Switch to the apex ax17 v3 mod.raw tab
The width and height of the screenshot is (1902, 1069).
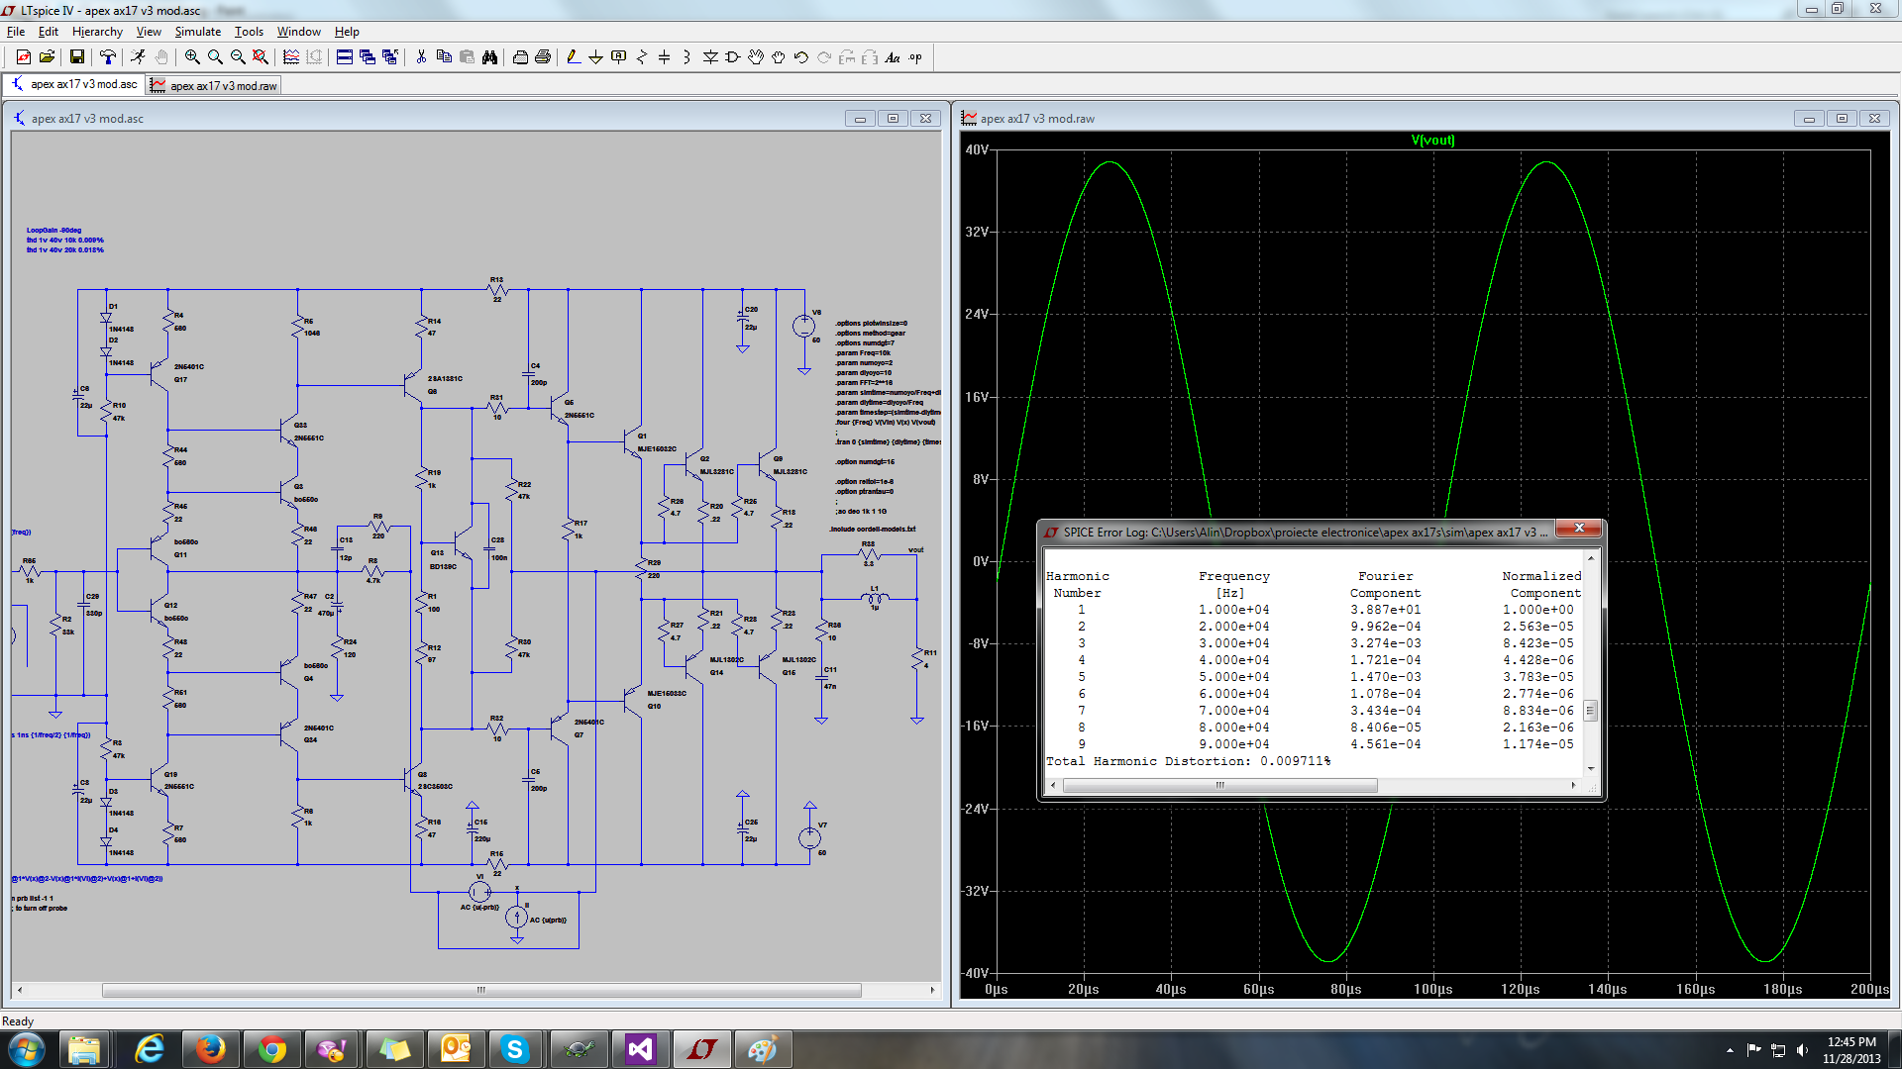tap(214, 85)
